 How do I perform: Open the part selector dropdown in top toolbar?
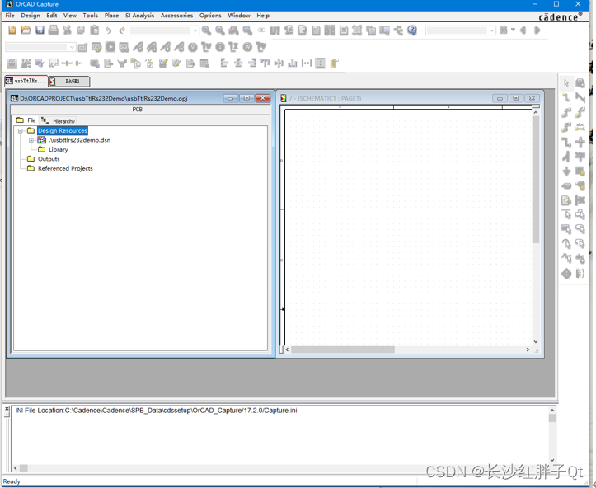tap(195, 30)
